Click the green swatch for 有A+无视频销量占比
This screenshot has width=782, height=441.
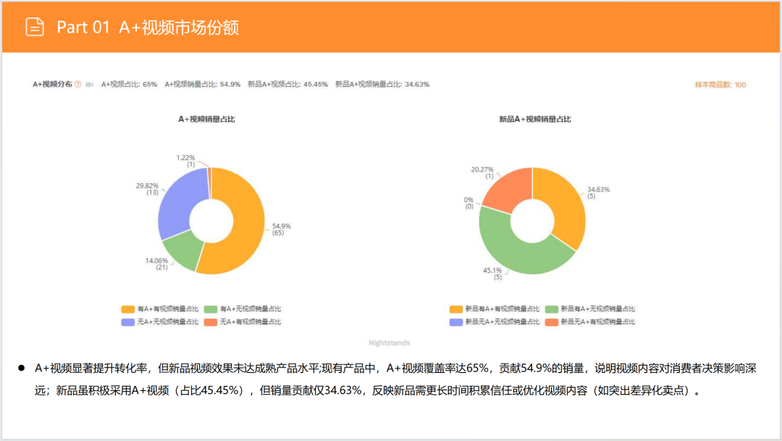click(x=211, y=309)
